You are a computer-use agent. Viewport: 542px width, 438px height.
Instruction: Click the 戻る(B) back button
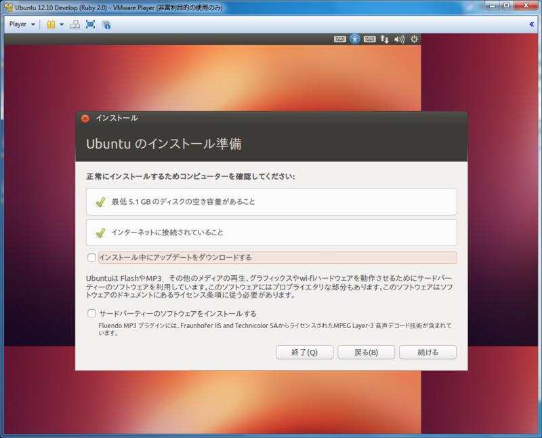(x=366, y=352)
